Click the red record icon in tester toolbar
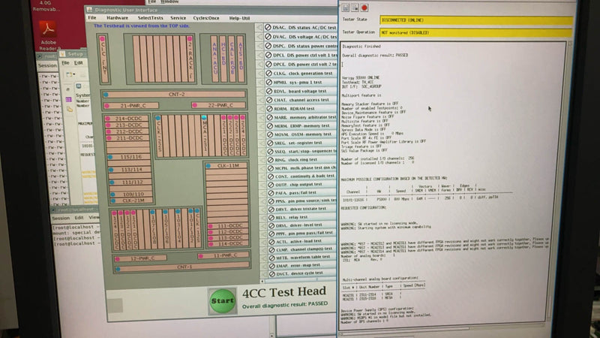The image size is (600, 338). 364,8
